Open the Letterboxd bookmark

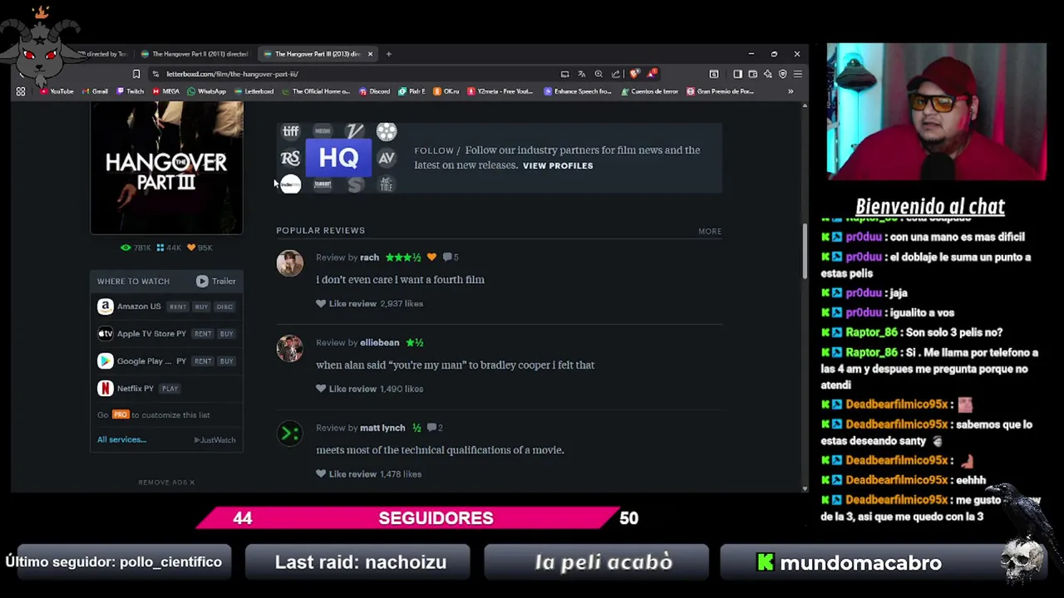(x=254, y=91)
